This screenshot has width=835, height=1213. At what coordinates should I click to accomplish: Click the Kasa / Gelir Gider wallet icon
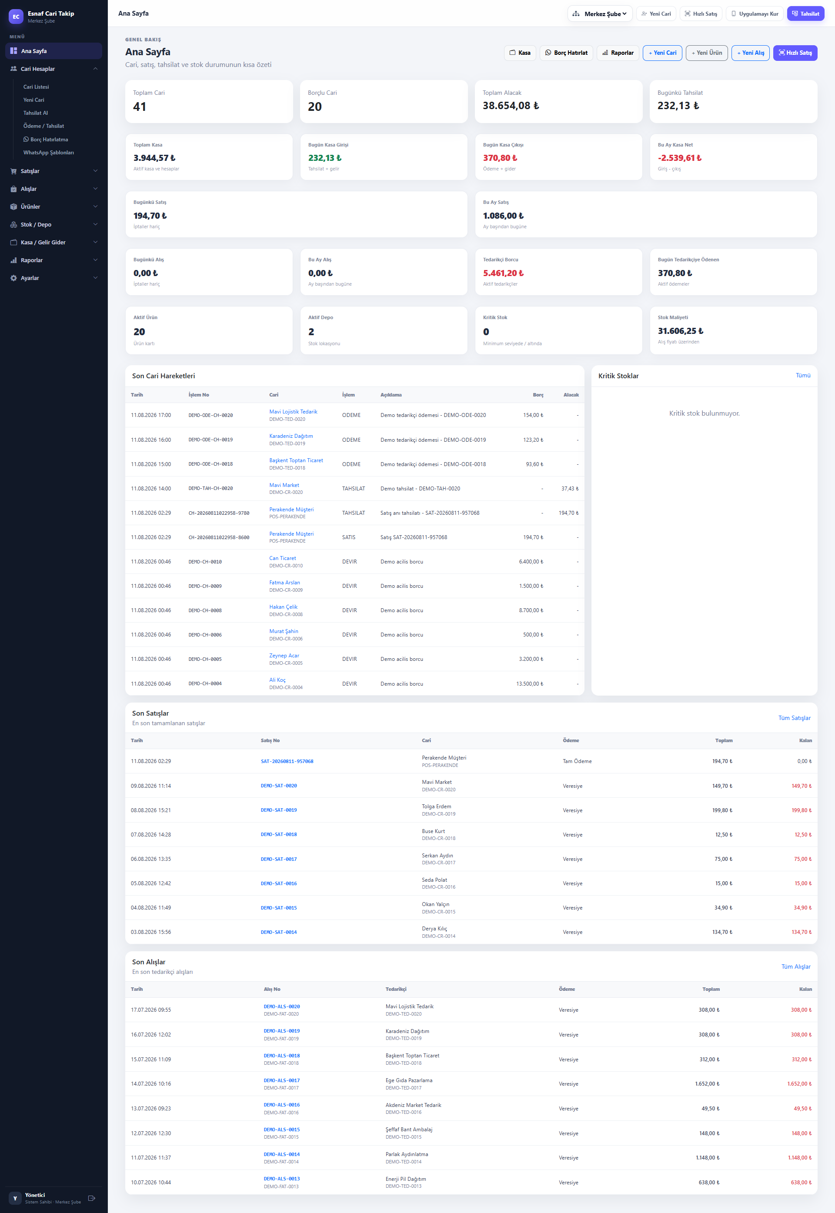point(13,242)
